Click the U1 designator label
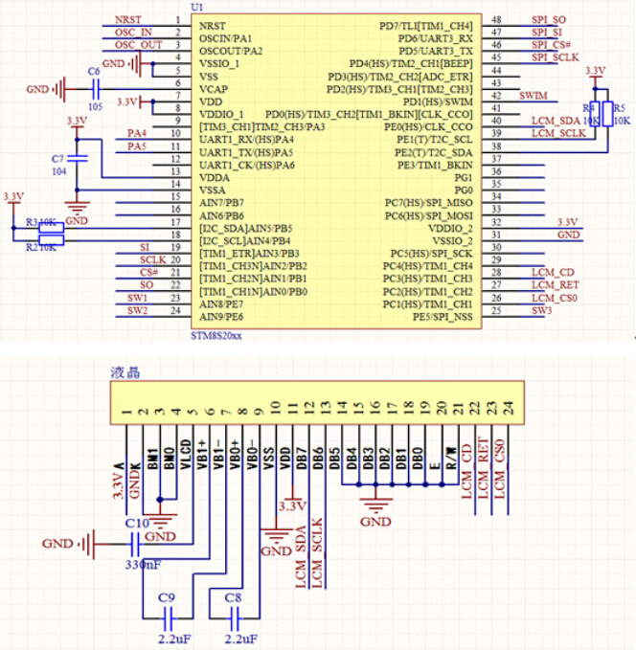Screen dimensions: 636x650 point(197,7)
